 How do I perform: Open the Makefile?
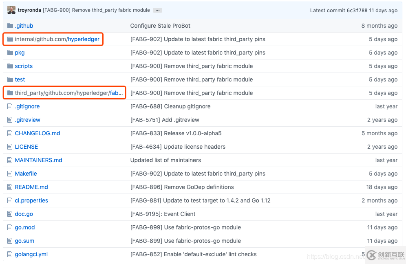click(x=26, y=174)
